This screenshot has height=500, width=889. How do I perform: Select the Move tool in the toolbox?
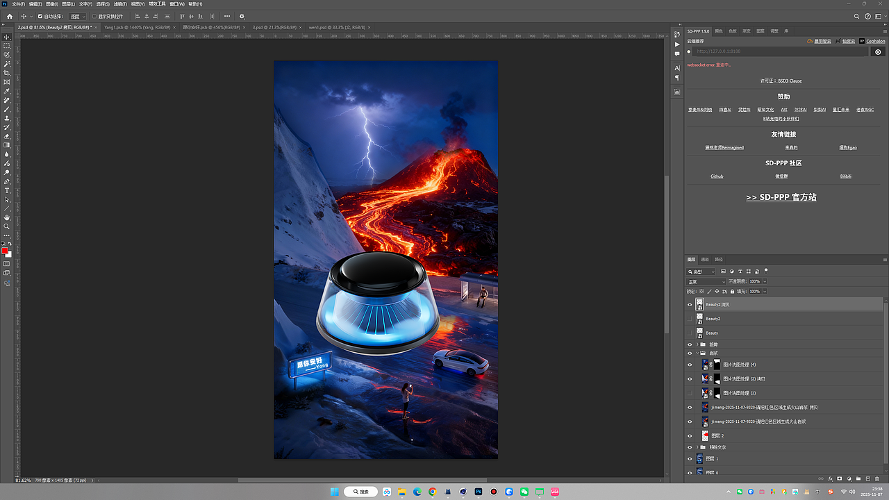[x=7, y=37]
